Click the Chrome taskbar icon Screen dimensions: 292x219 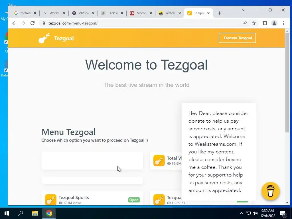49,213
